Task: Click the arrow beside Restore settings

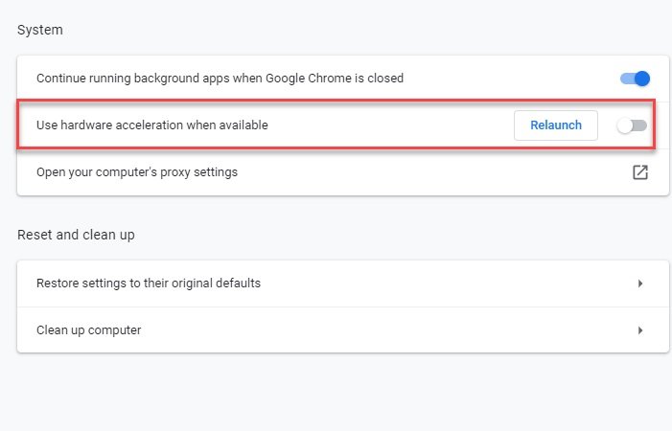Action: 640,284
